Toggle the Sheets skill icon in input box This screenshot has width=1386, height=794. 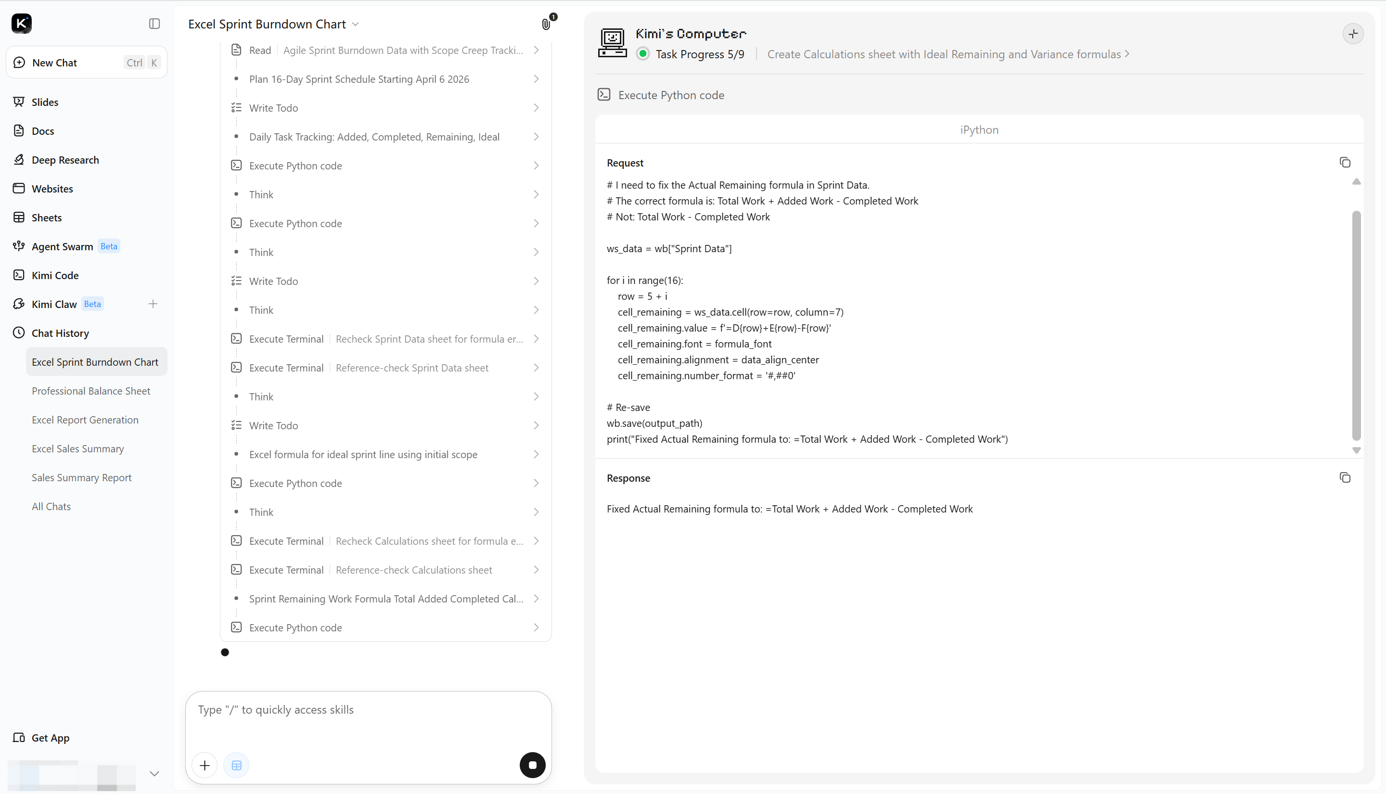pos(236,765)
